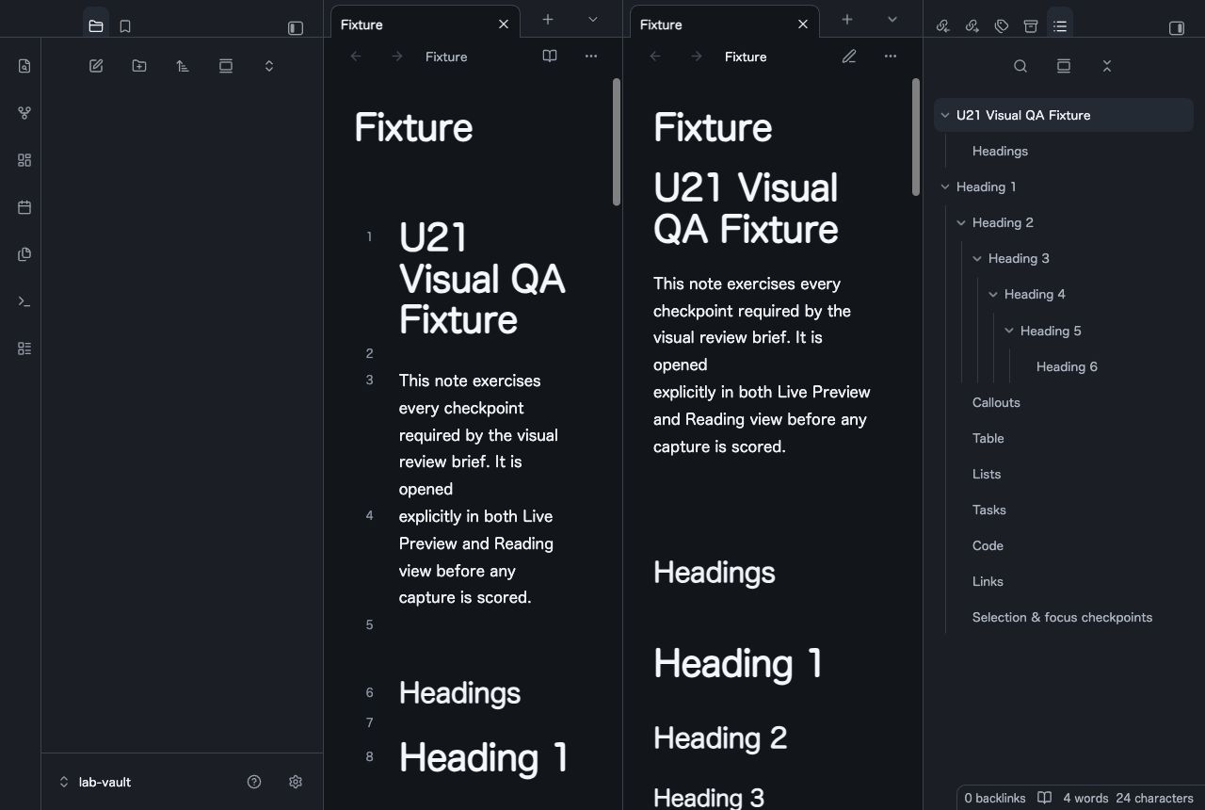Open the 0 backlinks status bar item
Screen dimensions: 1205x810
point(995,798)
